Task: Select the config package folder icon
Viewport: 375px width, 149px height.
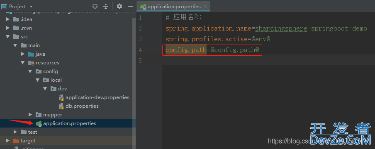Action: [x=39, y=71]
